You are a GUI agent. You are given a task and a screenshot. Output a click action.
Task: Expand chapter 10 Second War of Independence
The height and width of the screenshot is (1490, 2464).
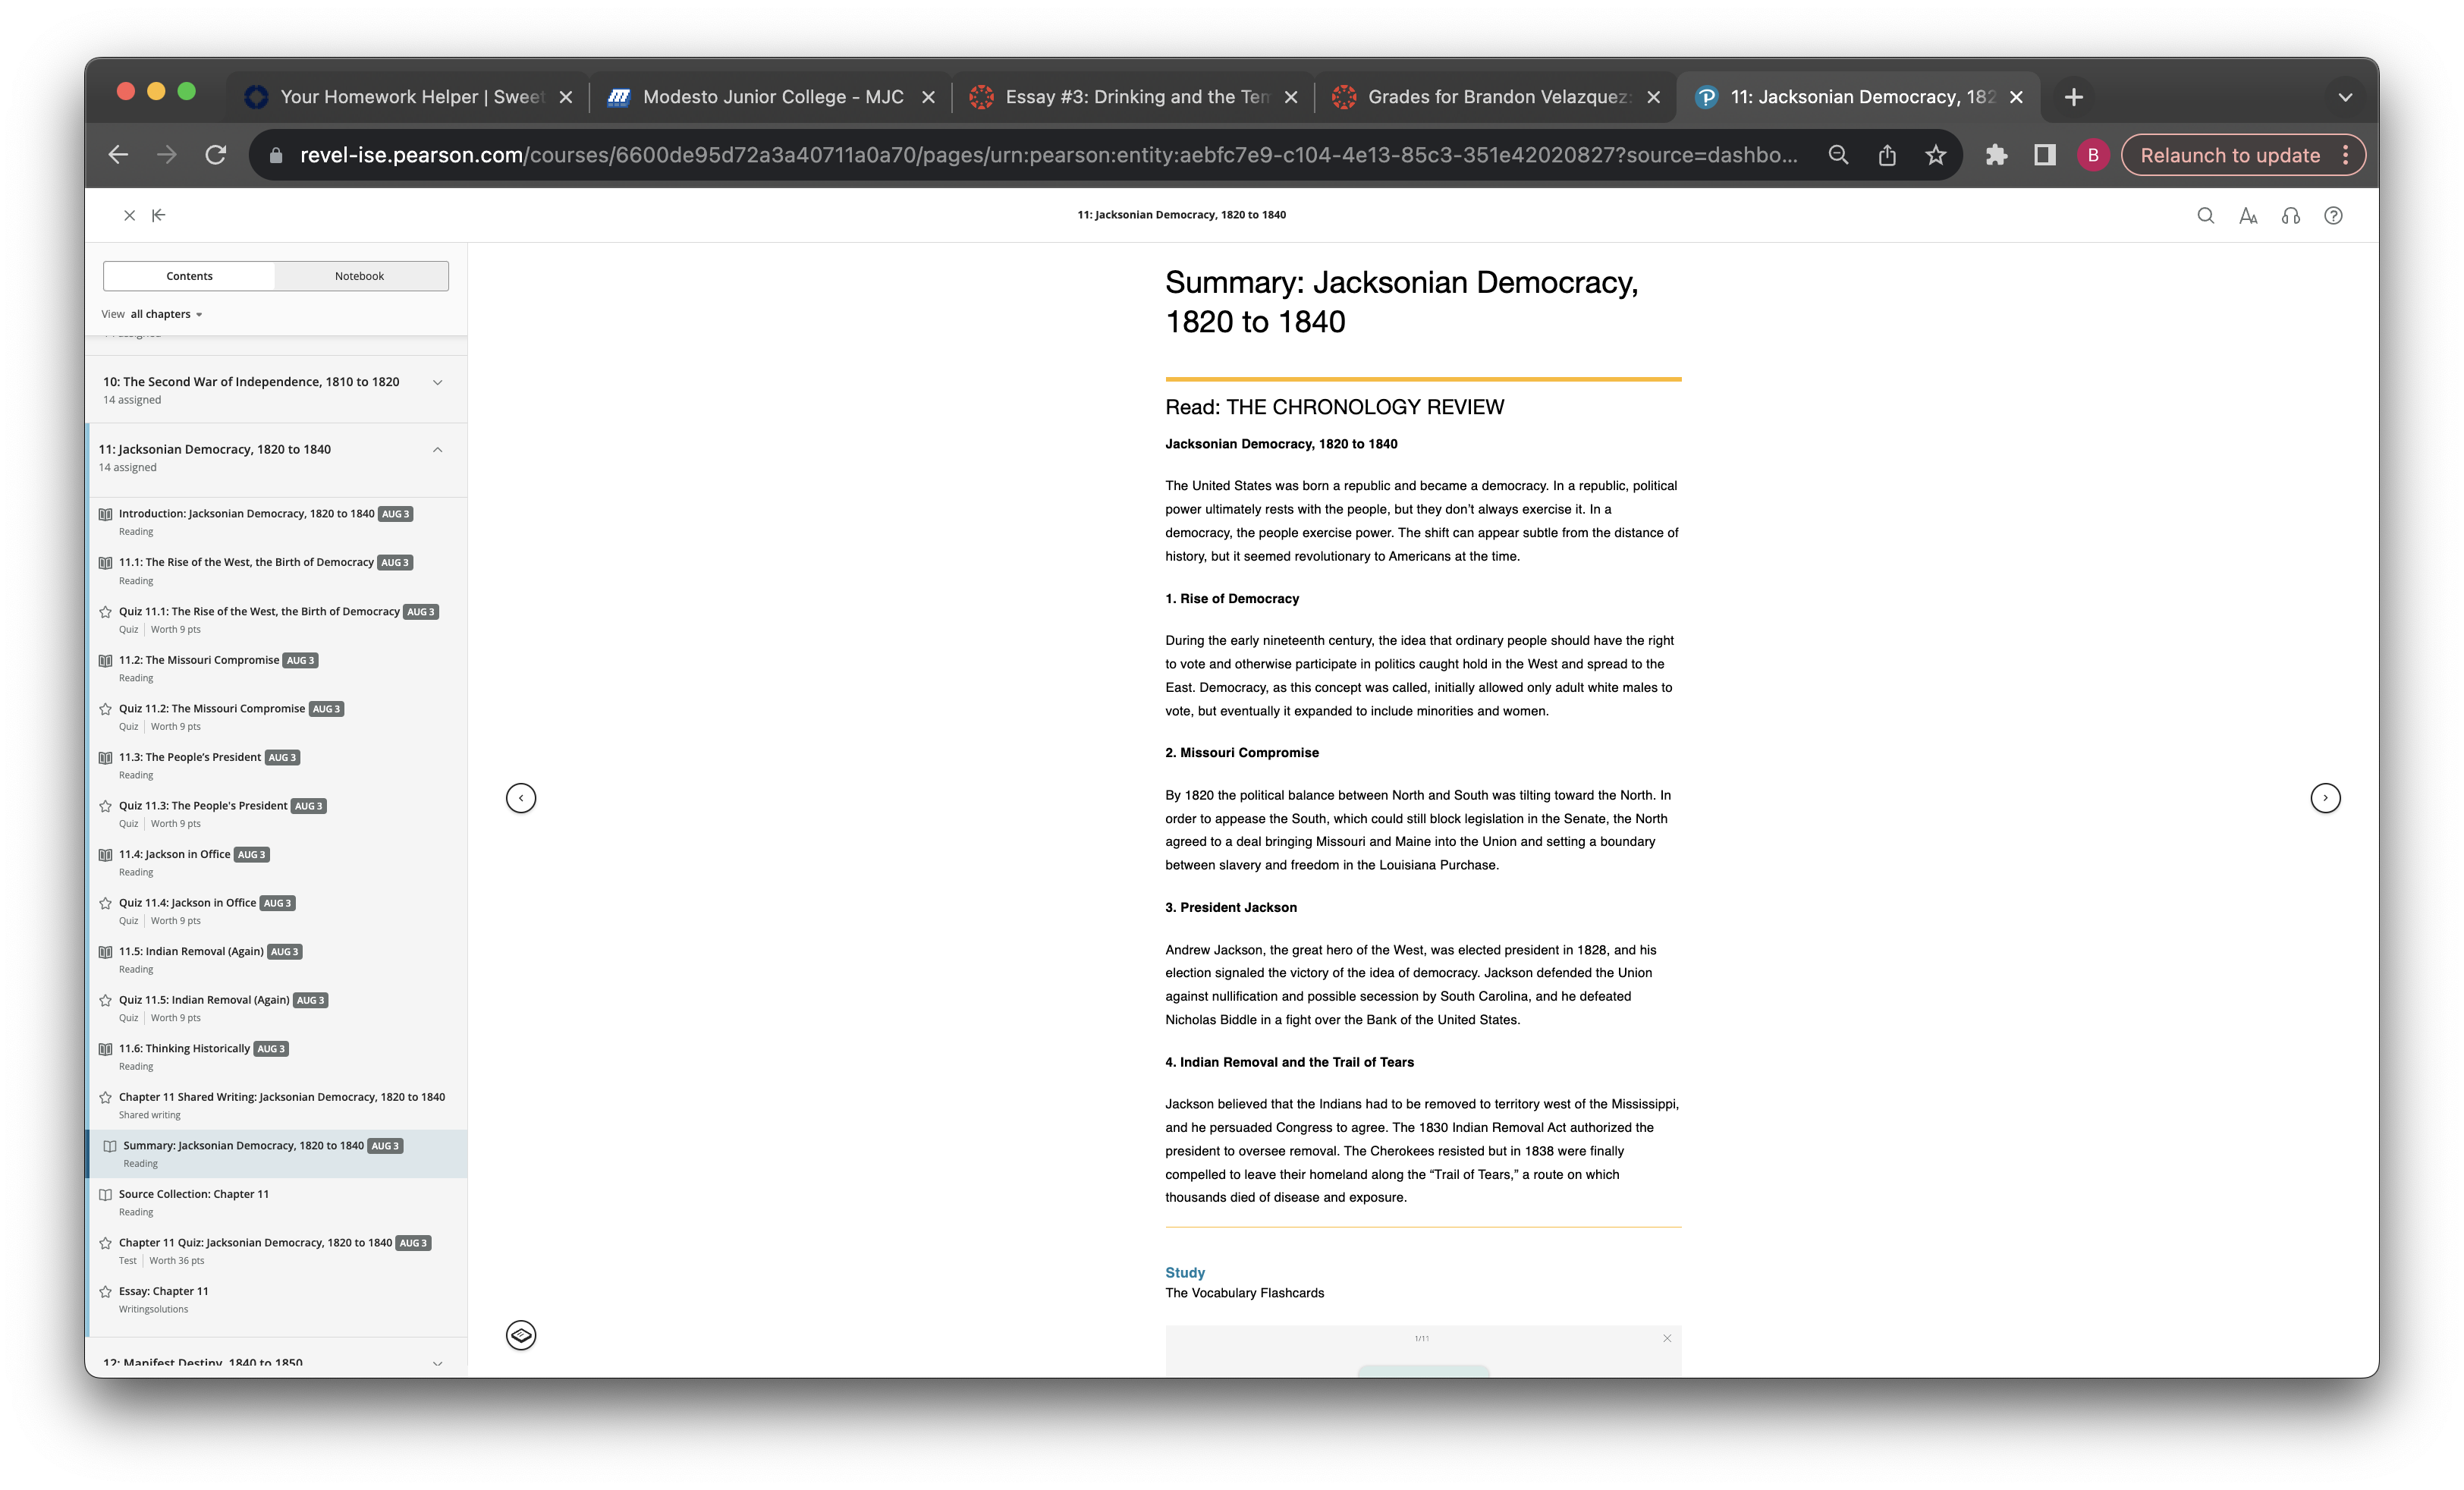pos(437,382)
